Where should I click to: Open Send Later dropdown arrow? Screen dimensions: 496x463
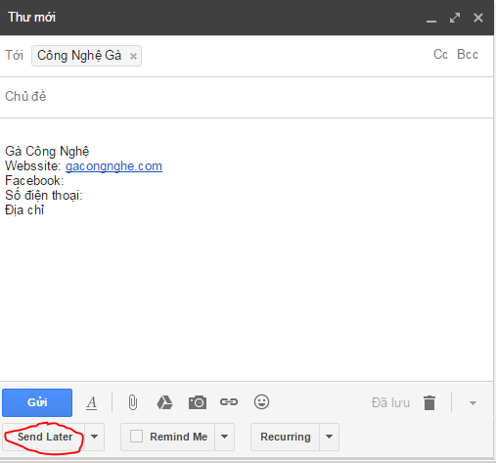[94, 437]
